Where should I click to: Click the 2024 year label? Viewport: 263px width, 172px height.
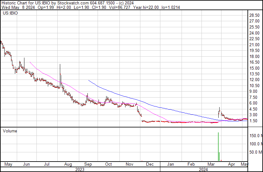point(203,169)
